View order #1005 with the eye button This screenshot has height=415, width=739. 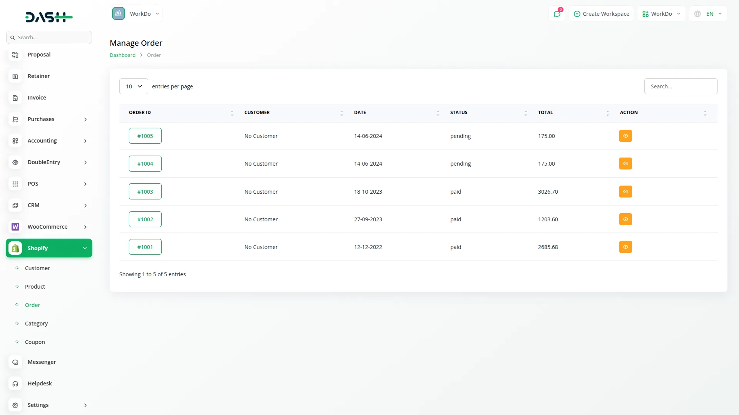(625, 136)
